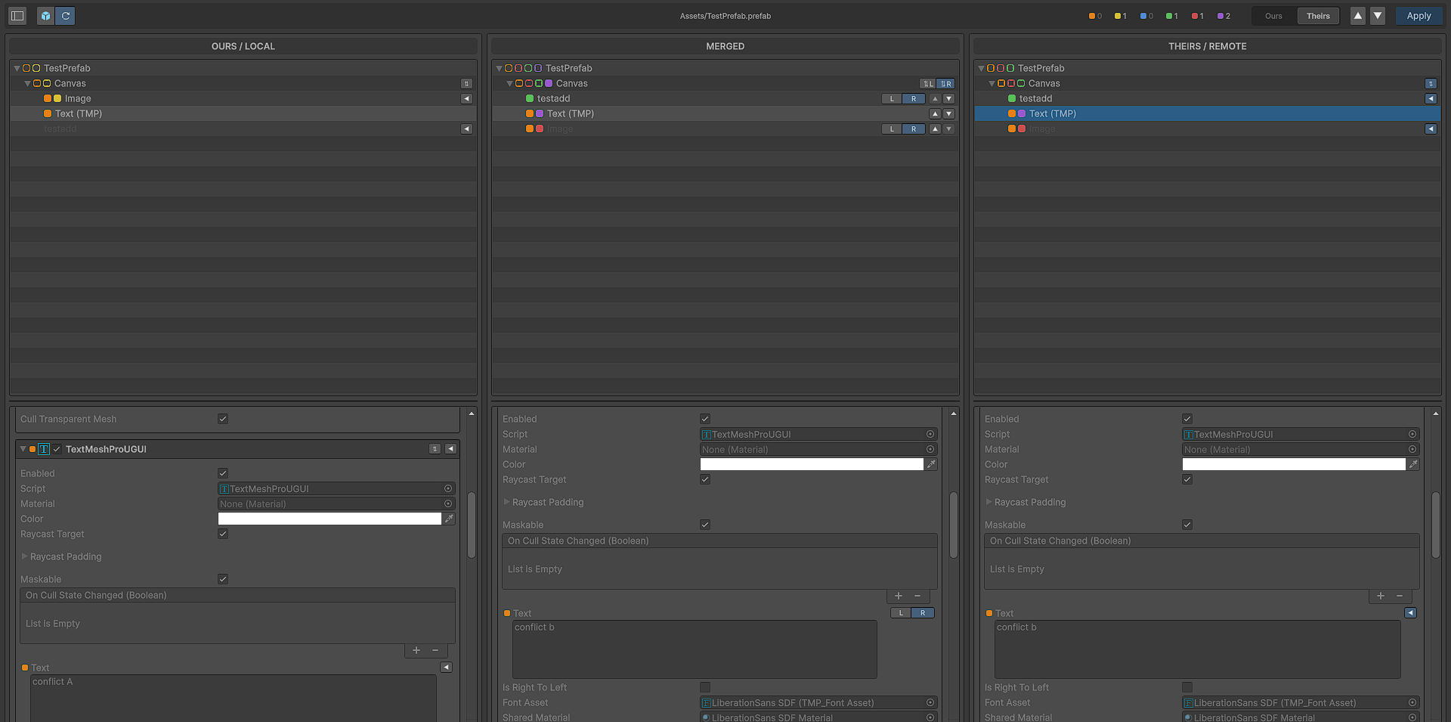Remove an entry from Theirs On Cull State list
Screen dimensions: 1451x722
(1400, 596)
